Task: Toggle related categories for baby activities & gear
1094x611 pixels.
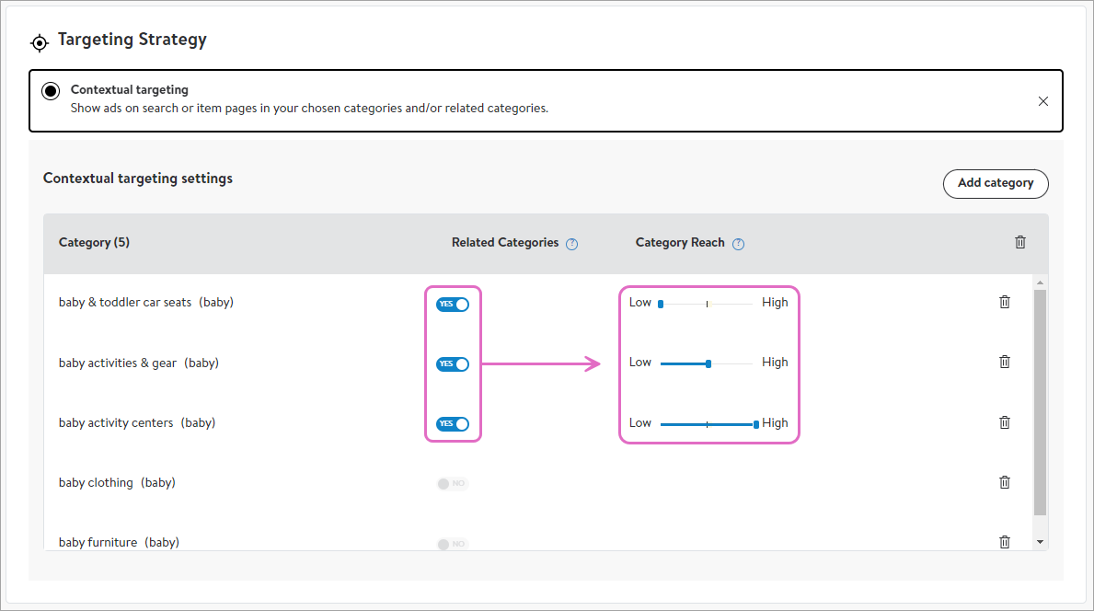Action: (453, 364)
